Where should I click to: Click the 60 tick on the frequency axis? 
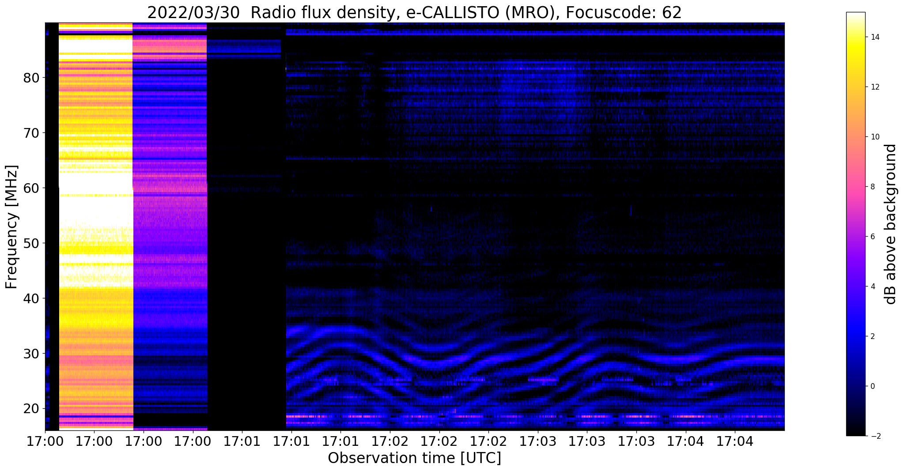point(32,188)
